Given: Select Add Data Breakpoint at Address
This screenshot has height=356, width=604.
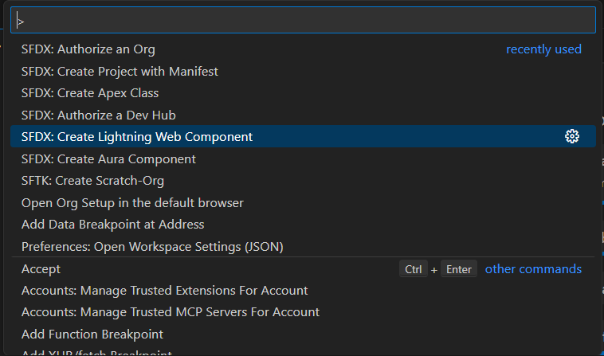Looking at the screenshot, I should [x=303, y=225].
